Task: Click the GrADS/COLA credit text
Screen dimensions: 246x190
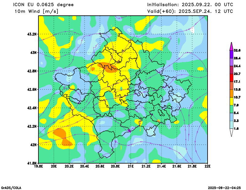Action: (11, 188)
